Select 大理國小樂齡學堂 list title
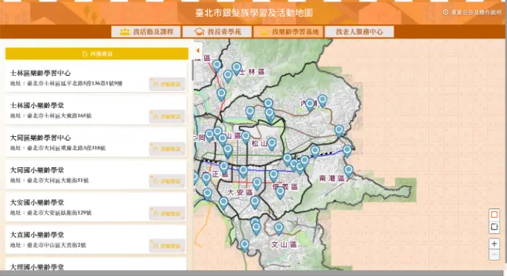 pos(37,266)
